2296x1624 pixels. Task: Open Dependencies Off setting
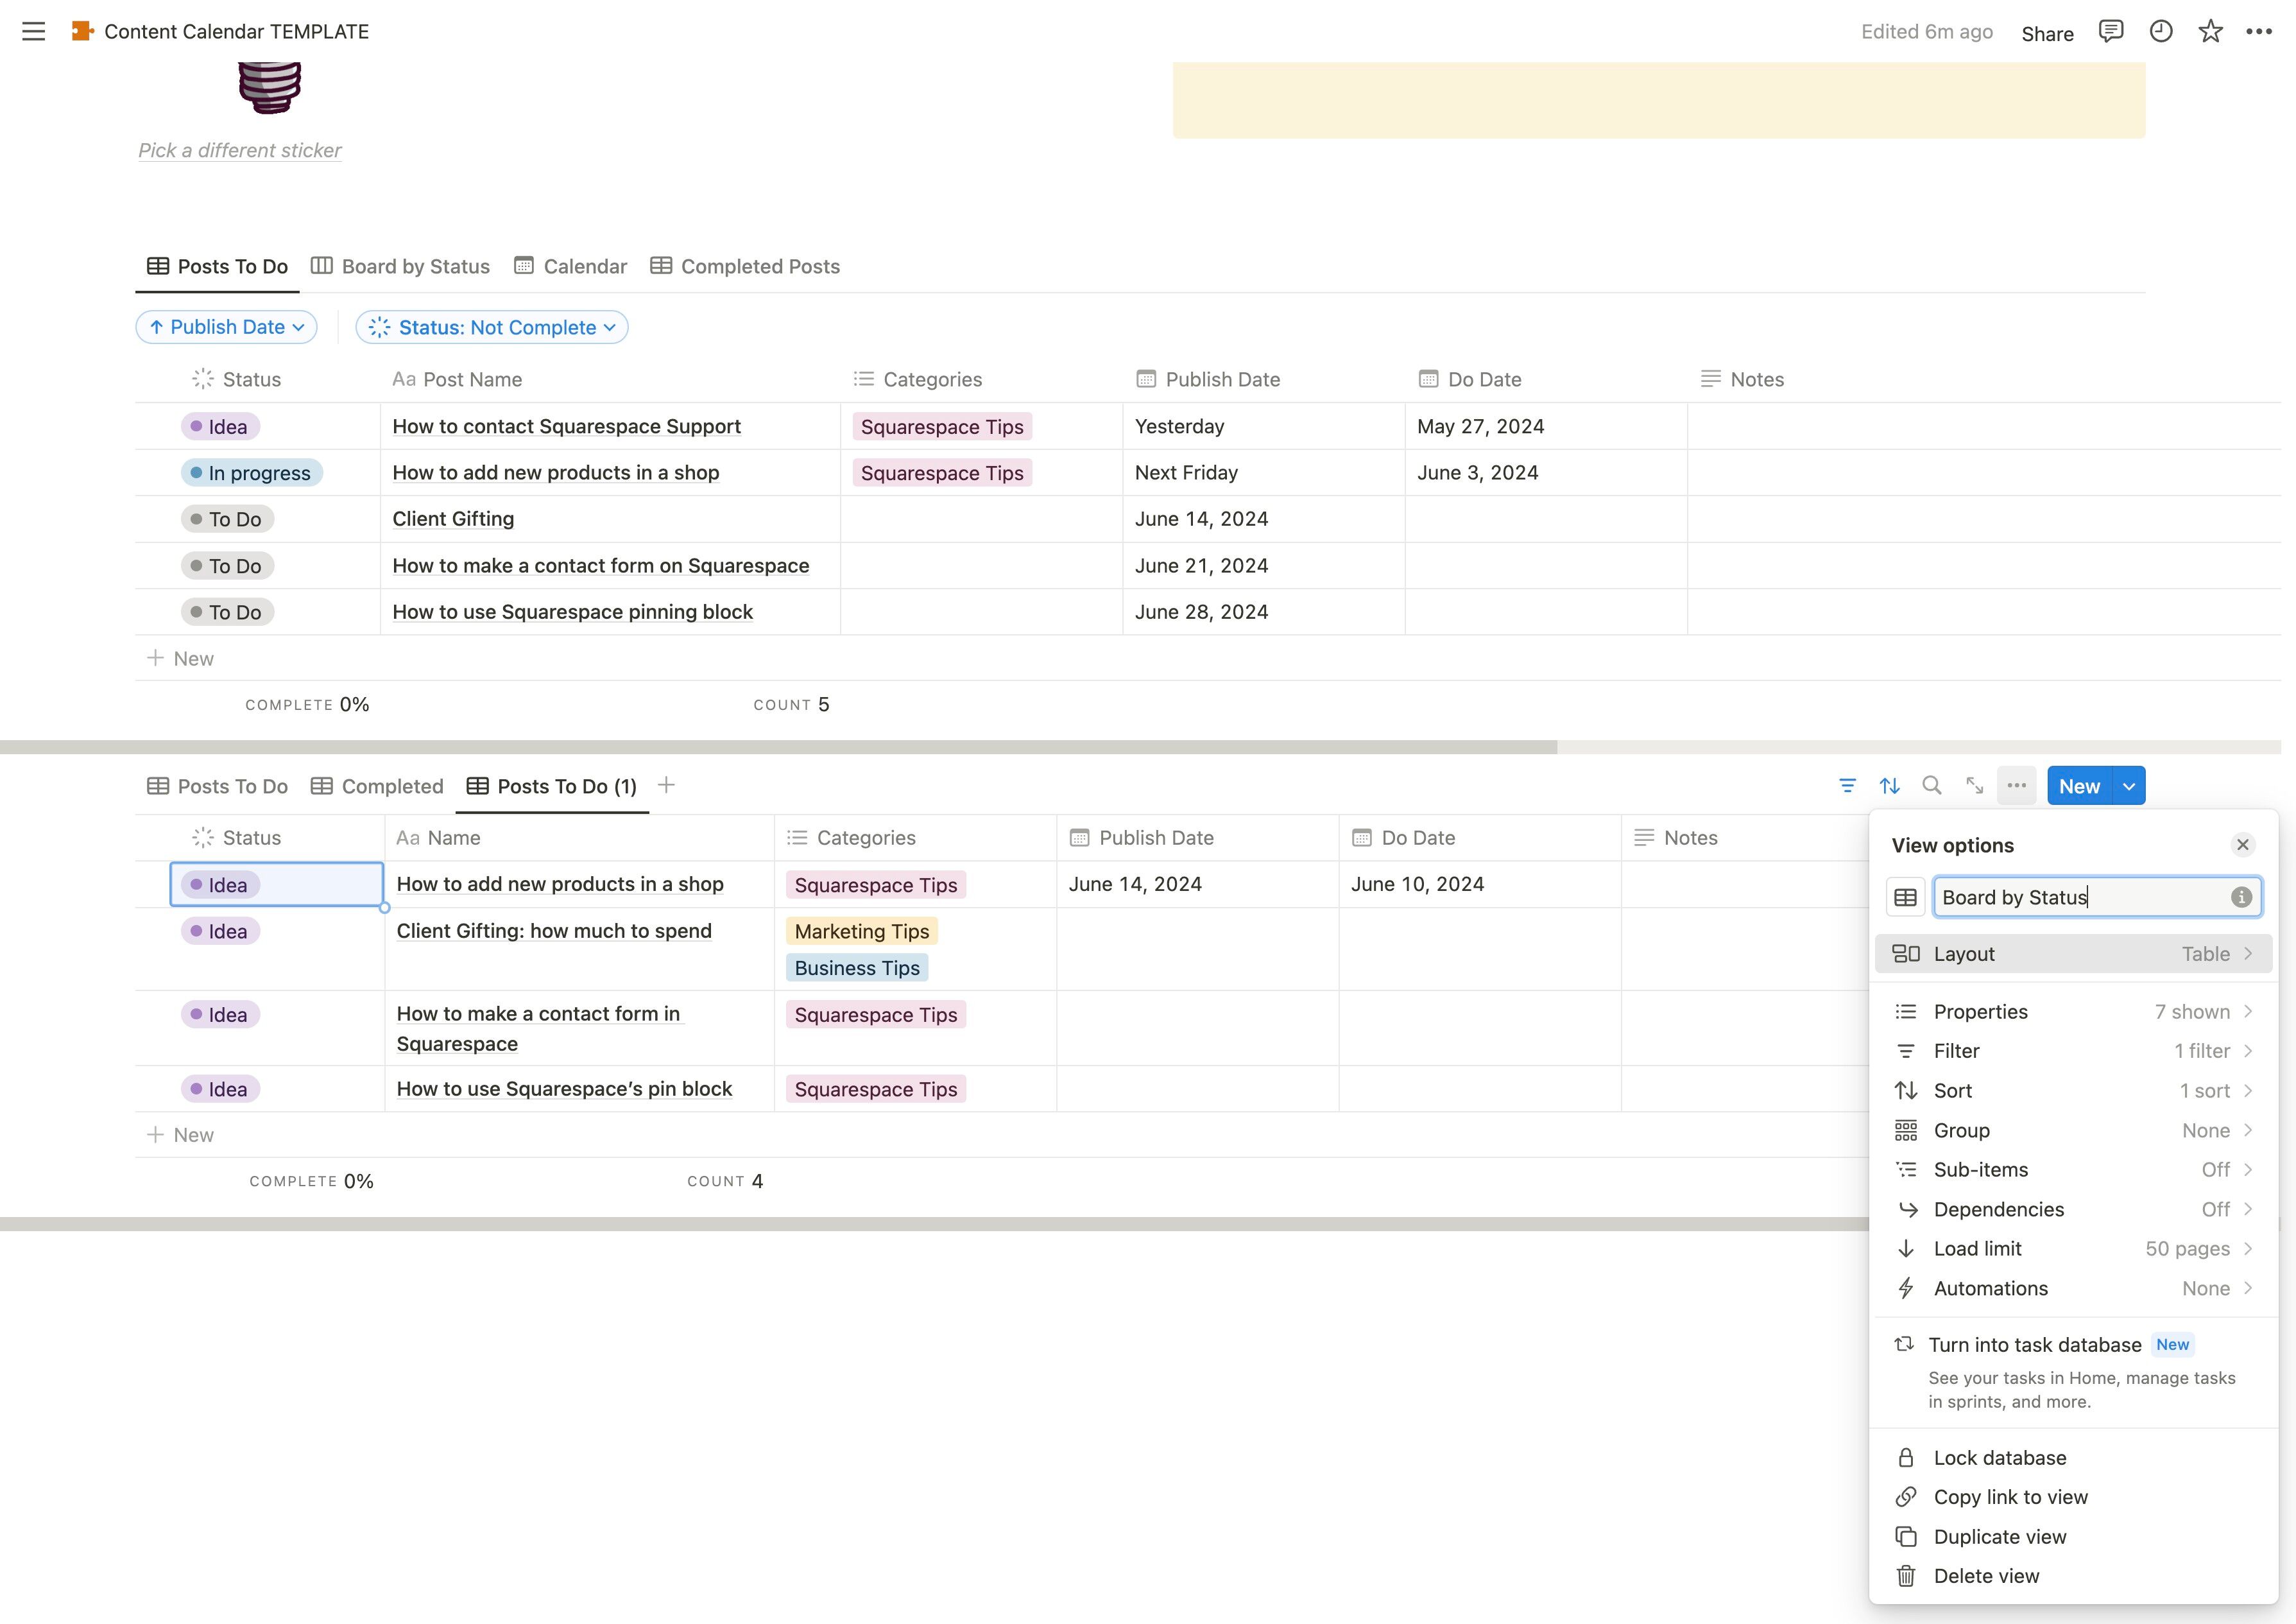pyautogui.click(x=2073, y=1210)
